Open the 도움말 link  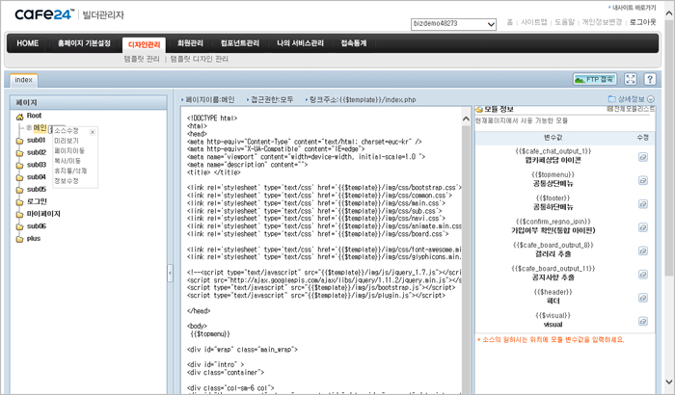(x=564, y=22)
